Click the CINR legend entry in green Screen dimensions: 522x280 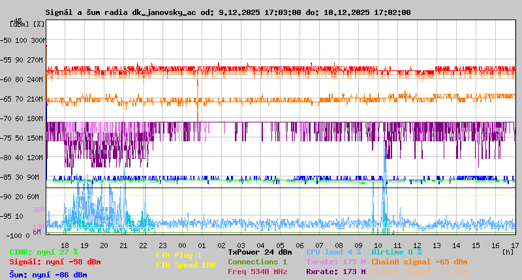click(44, 252)
